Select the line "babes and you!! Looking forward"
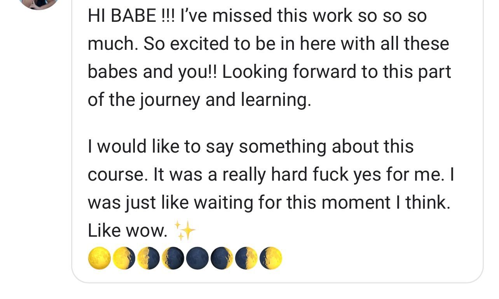This screenshot has height=299, width=499. click(225, 72)
